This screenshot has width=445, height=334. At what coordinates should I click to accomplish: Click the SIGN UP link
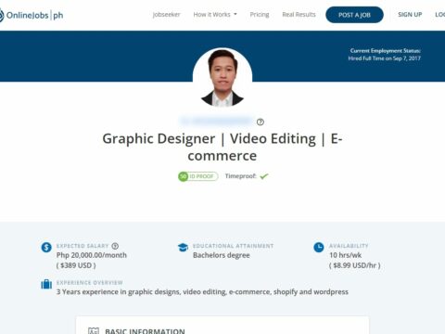click(x=410, y=15)
